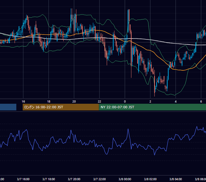206x182 pixels.
Task: Click the 3/7 20:00 date label
Action: (74, 179)
